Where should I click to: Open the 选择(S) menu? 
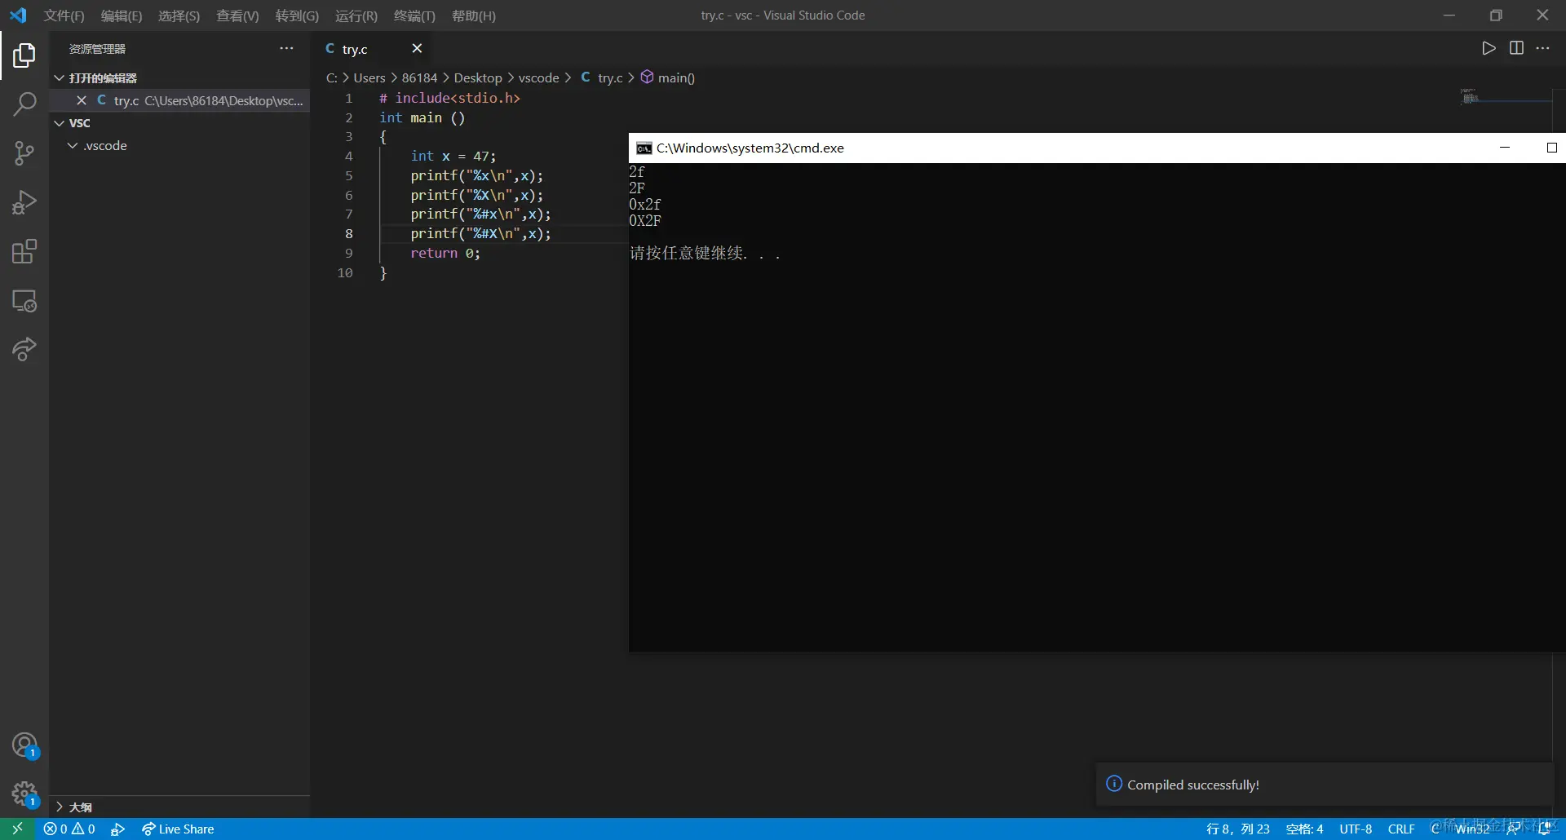pos(179,15)
